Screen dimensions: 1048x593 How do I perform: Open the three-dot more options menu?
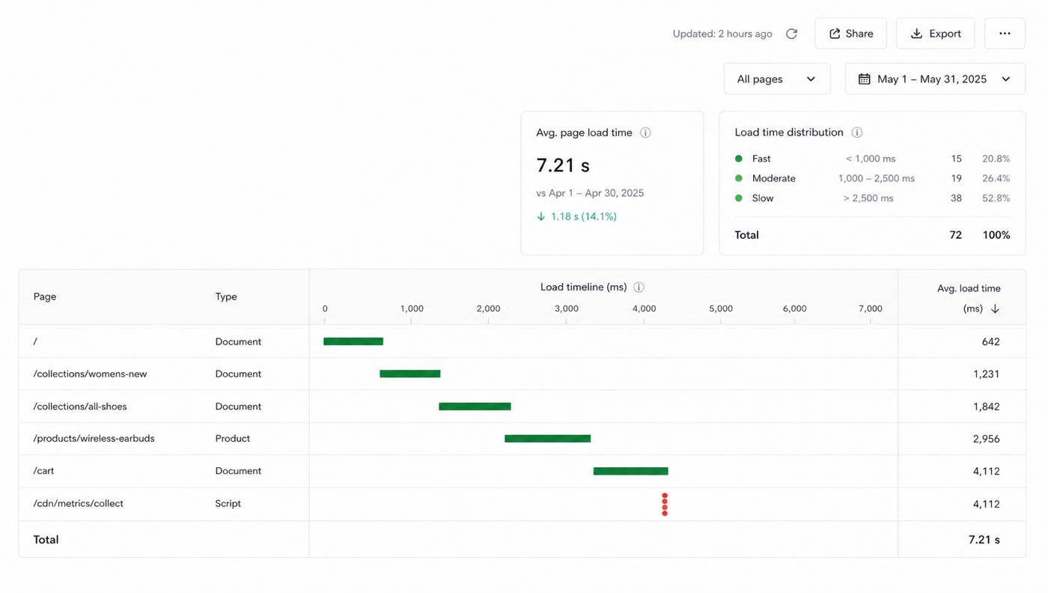pos(1005,34)
